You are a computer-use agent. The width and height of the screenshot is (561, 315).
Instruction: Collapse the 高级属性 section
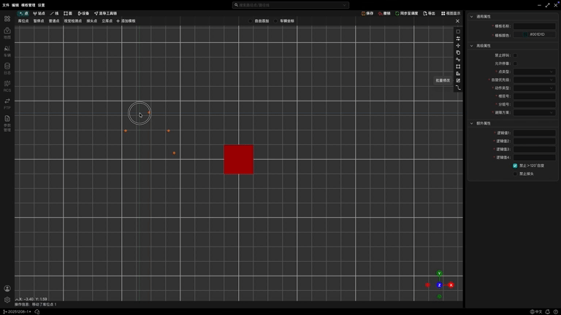(472, 46)
